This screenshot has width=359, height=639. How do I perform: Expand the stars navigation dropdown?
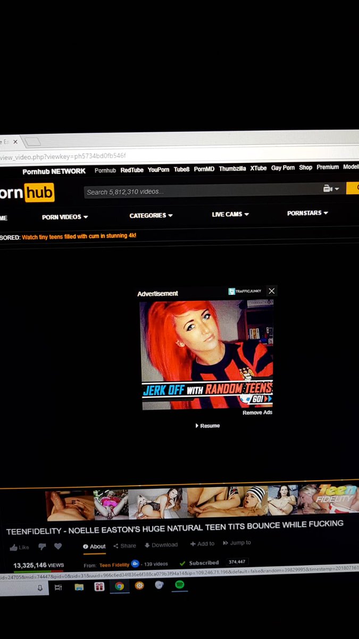pyautogui.click(x=307, y=213)
